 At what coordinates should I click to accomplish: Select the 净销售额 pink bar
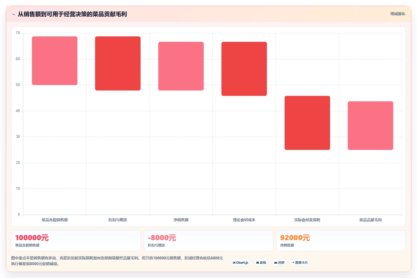click(181, 66)
